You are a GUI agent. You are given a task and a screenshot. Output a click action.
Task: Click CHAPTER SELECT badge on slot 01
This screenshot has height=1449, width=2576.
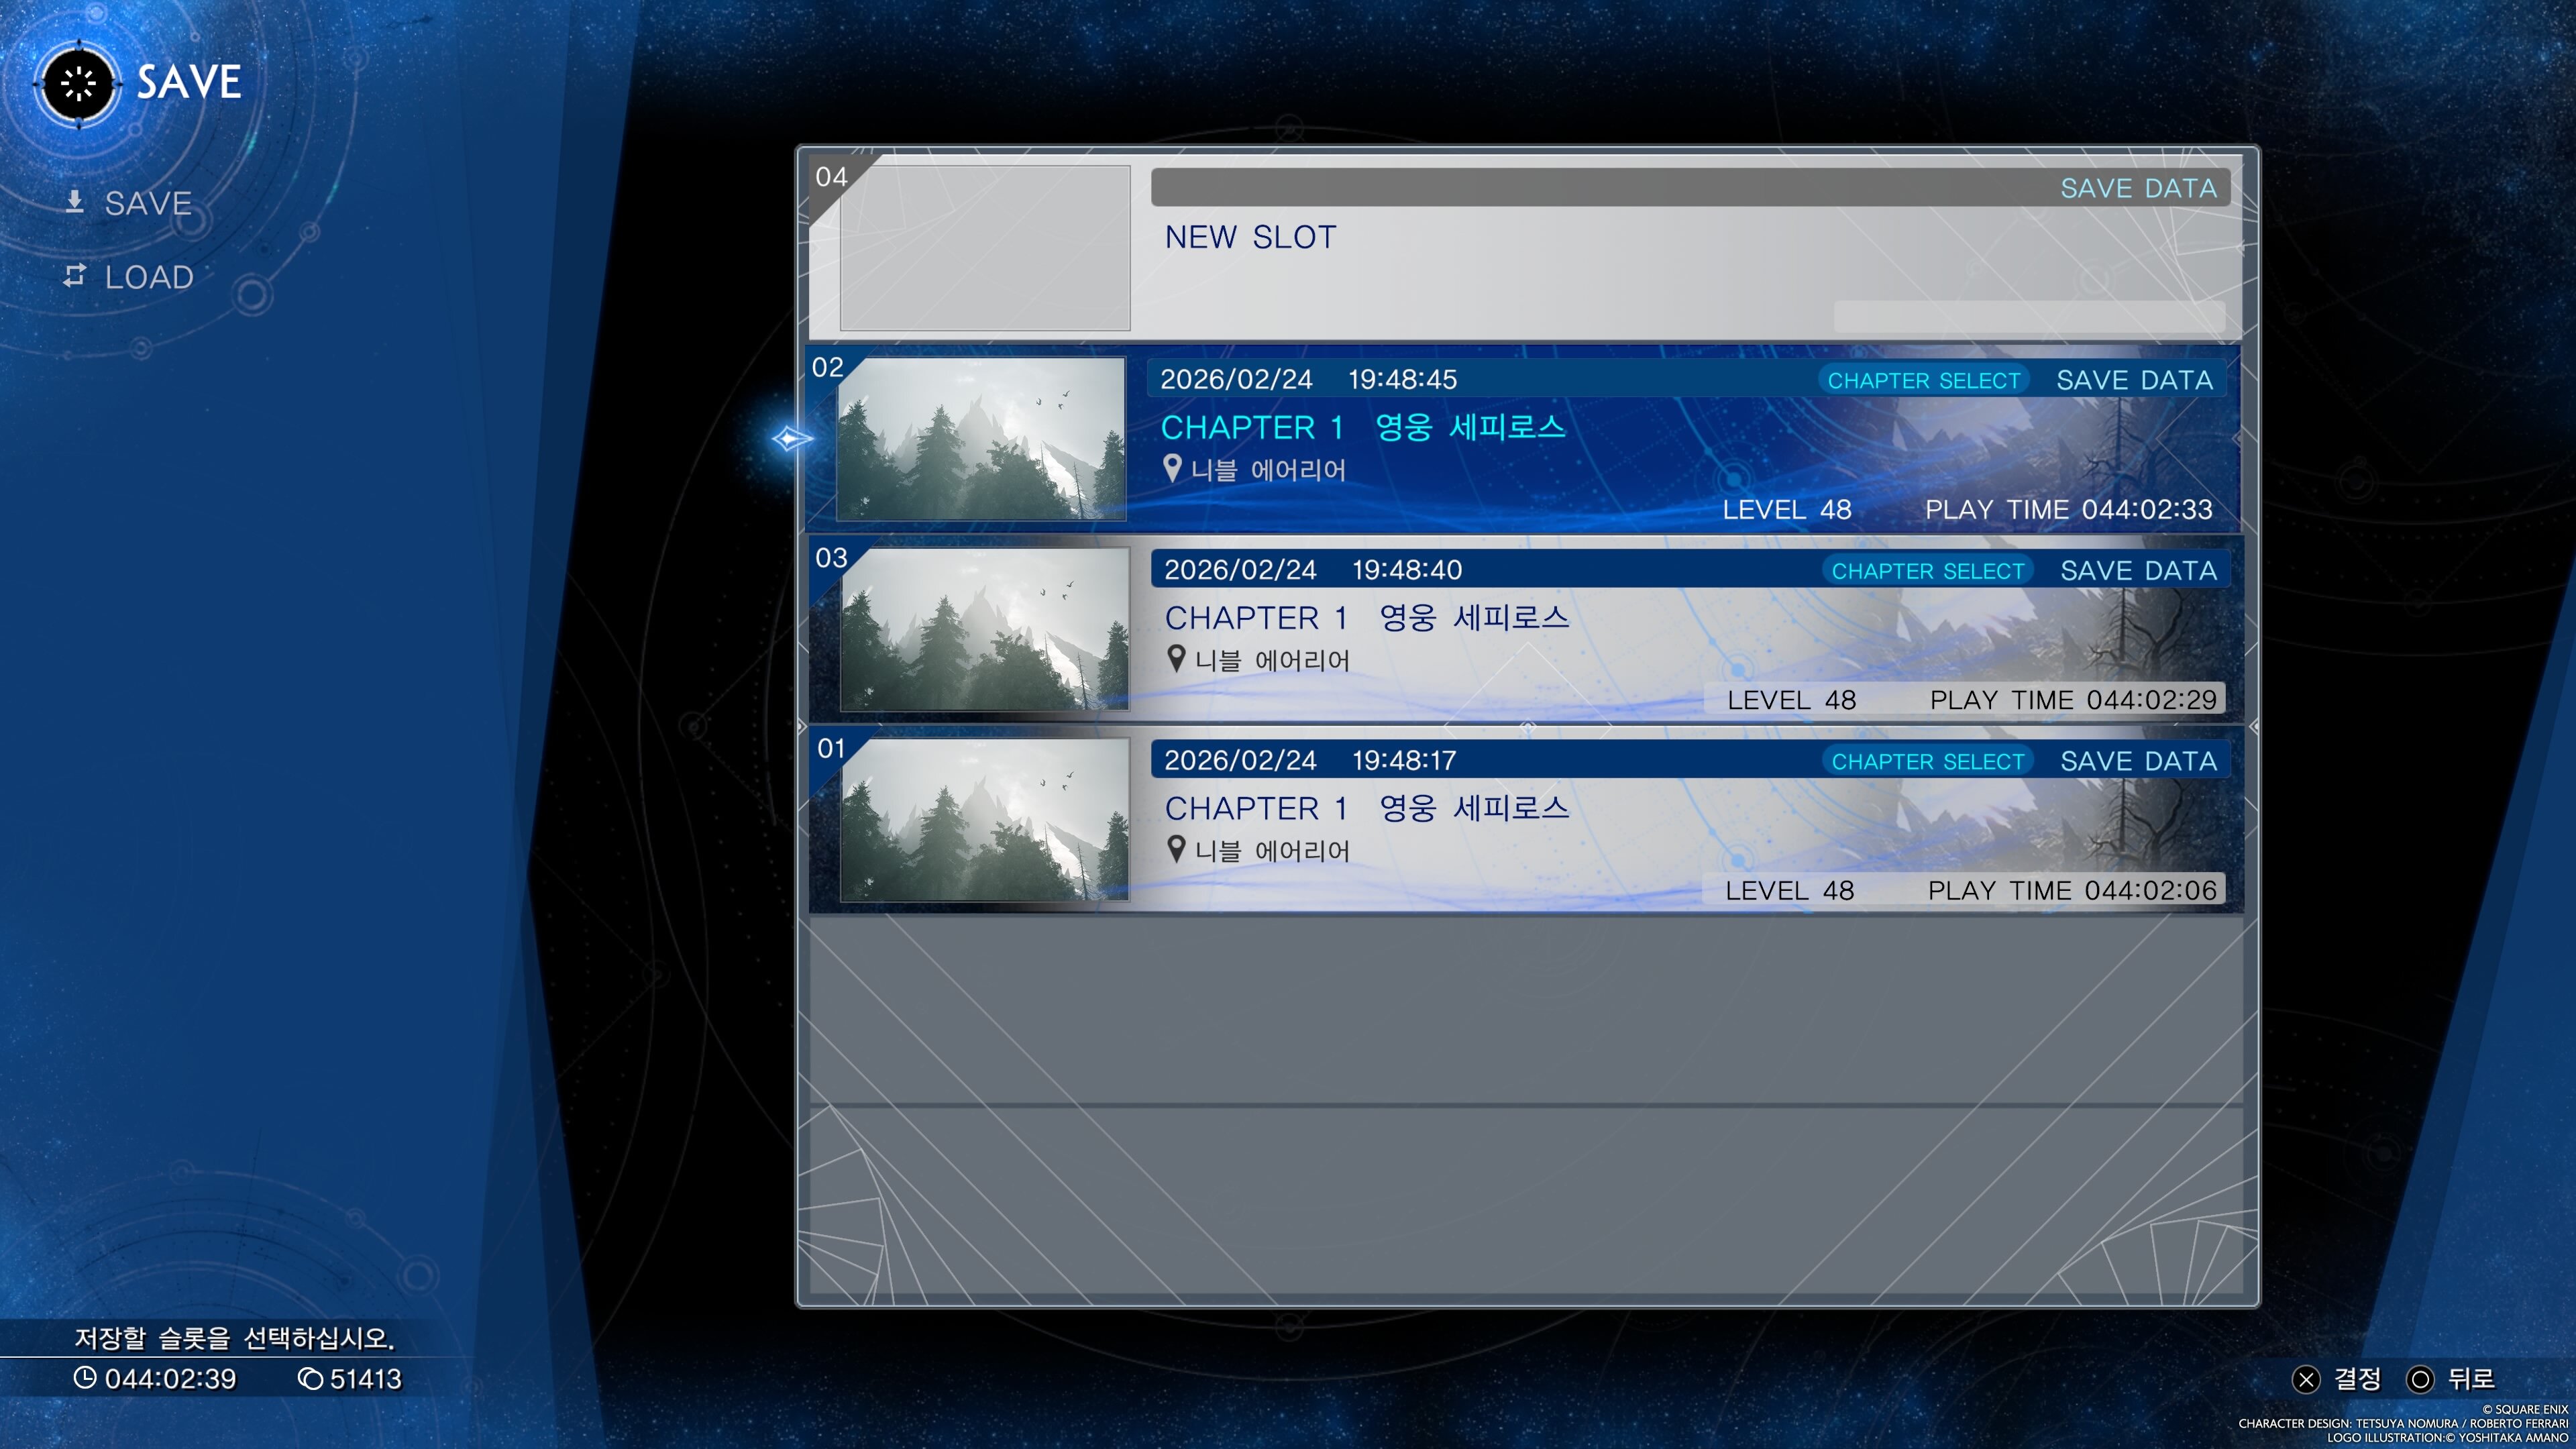pos(1927,762)
